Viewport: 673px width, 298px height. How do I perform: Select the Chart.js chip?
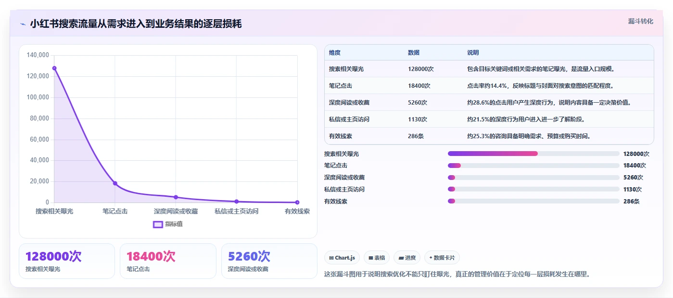pyautogui.click(x=342, y=258)
